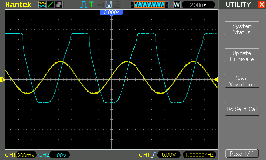
Task: Choose Save Waveform
Action: point(242,81)
